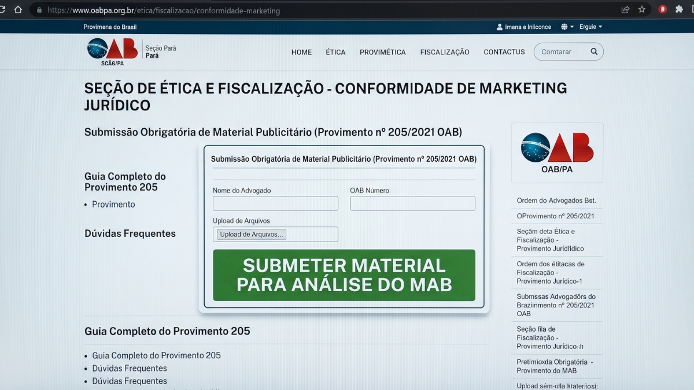Open the ÉTICA menu item

pyautogui.click(x=335, y=52)
